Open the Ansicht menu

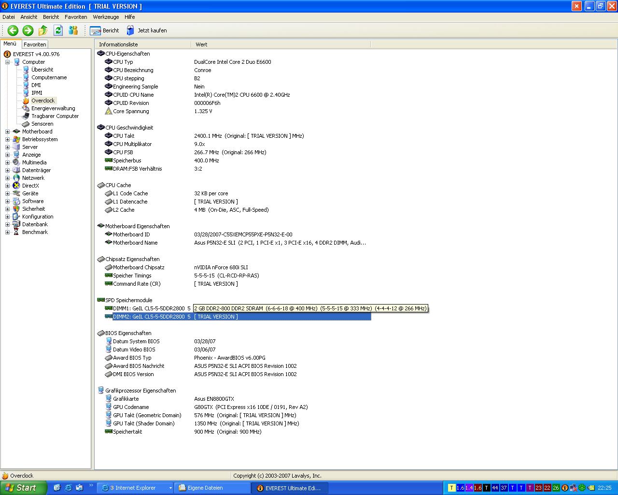pos(29,17)
